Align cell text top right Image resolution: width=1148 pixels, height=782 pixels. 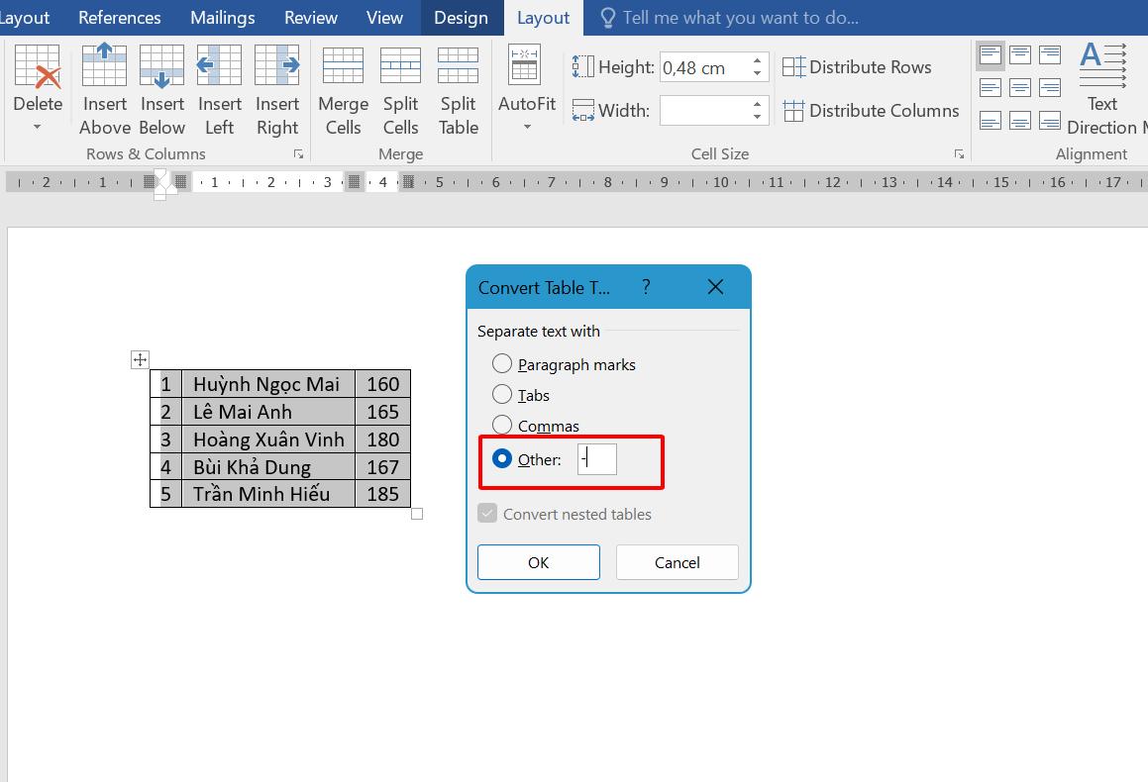1050,54
